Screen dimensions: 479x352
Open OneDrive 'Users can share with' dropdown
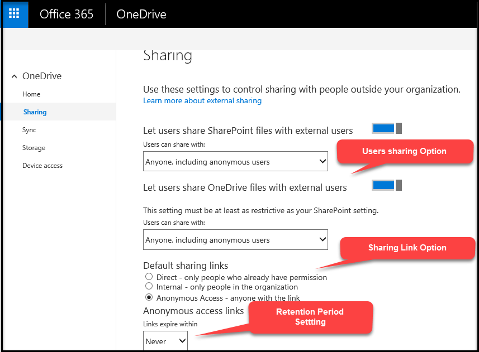235,240
